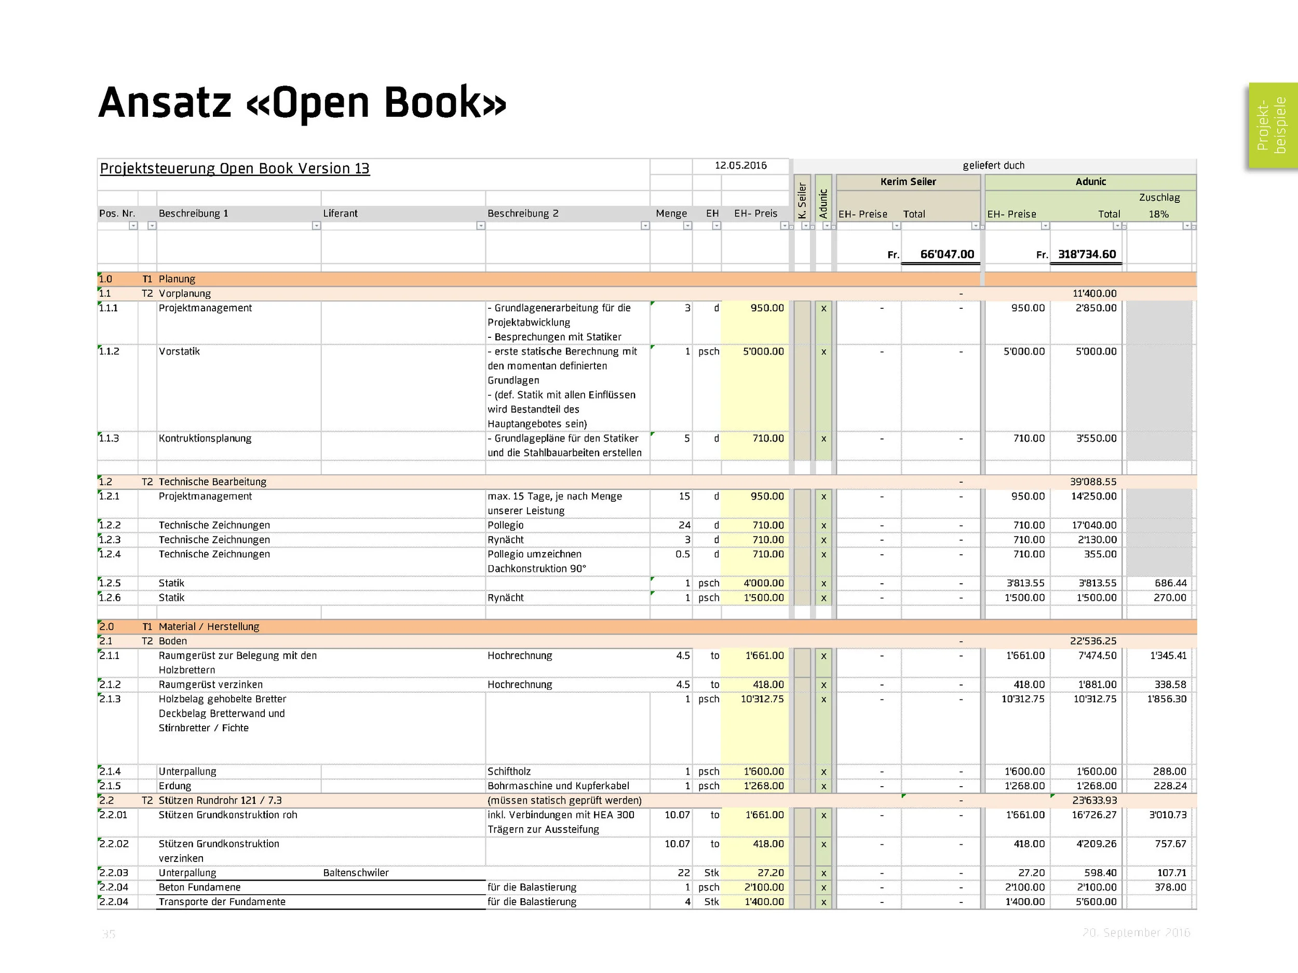This screenshot has width=1298, height=973.
Task: Open Adunic EH- Preise filter dropdown
Action: 1045,226
